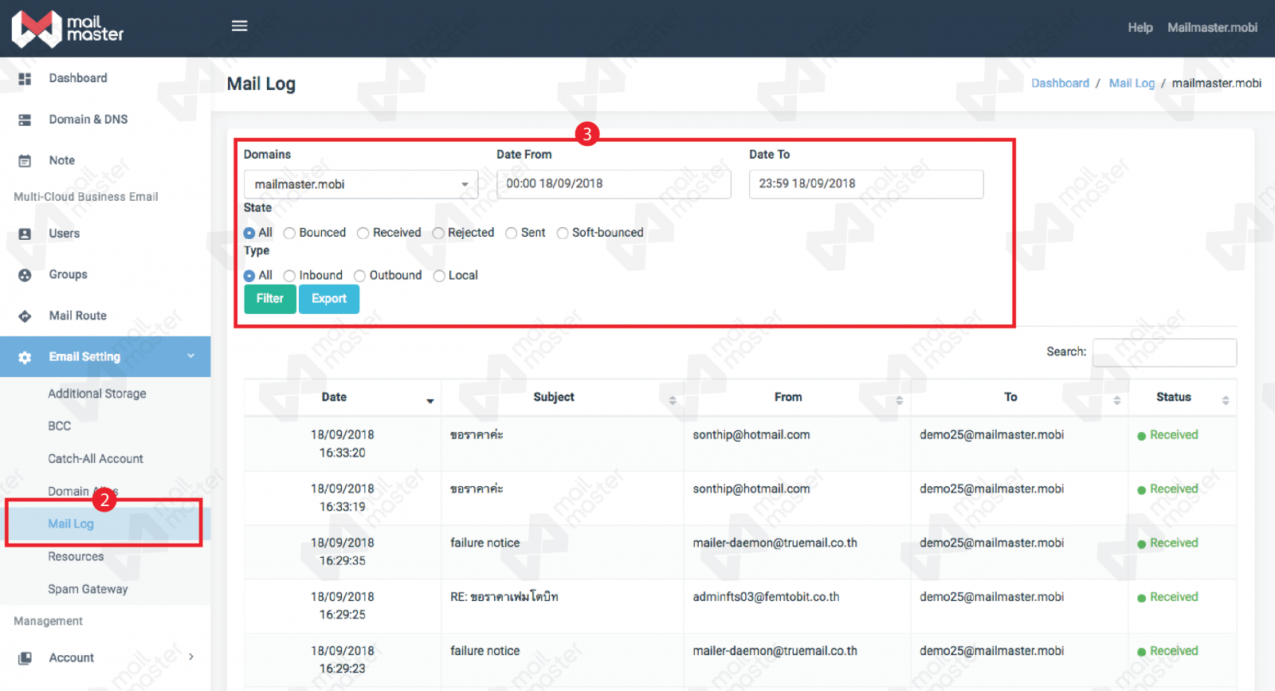Open Groups in the sidebar

pyautogui.click(x=69, y=274)
